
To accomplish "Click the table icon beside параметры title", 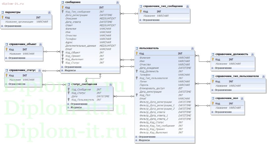I will coord(3,12).
